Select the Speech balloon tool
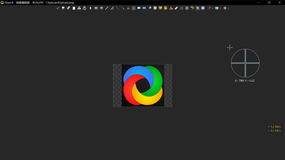 (139, 8)
